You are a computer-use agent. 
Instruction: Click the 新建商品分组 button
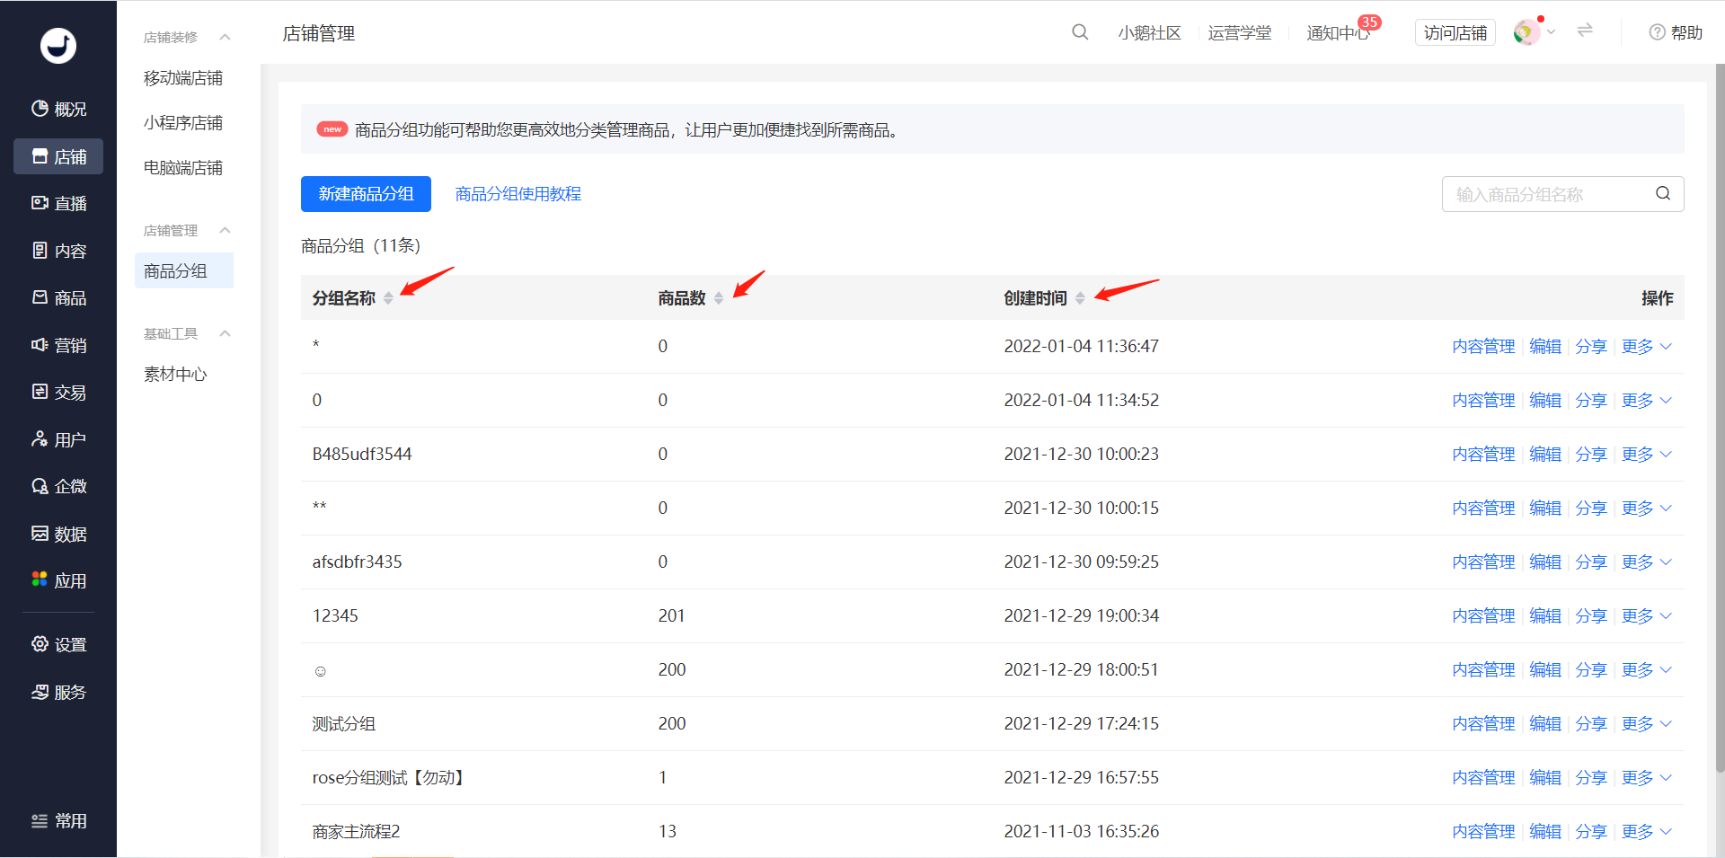pyautogui.click(x=366, y=194)
